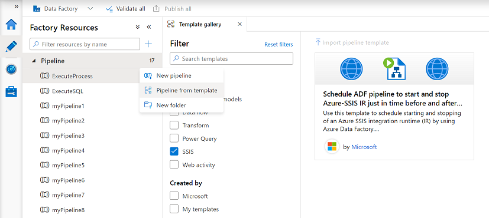489x218 pixels.
Task: Collapse the Pipeline tree node
Action: tap(34, 61)
